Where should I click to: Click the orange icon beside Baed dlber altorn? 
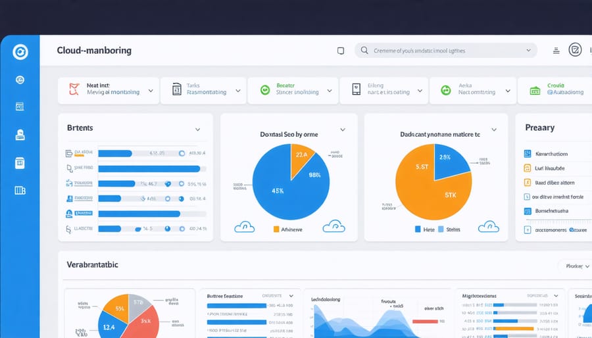click(528, 183)
